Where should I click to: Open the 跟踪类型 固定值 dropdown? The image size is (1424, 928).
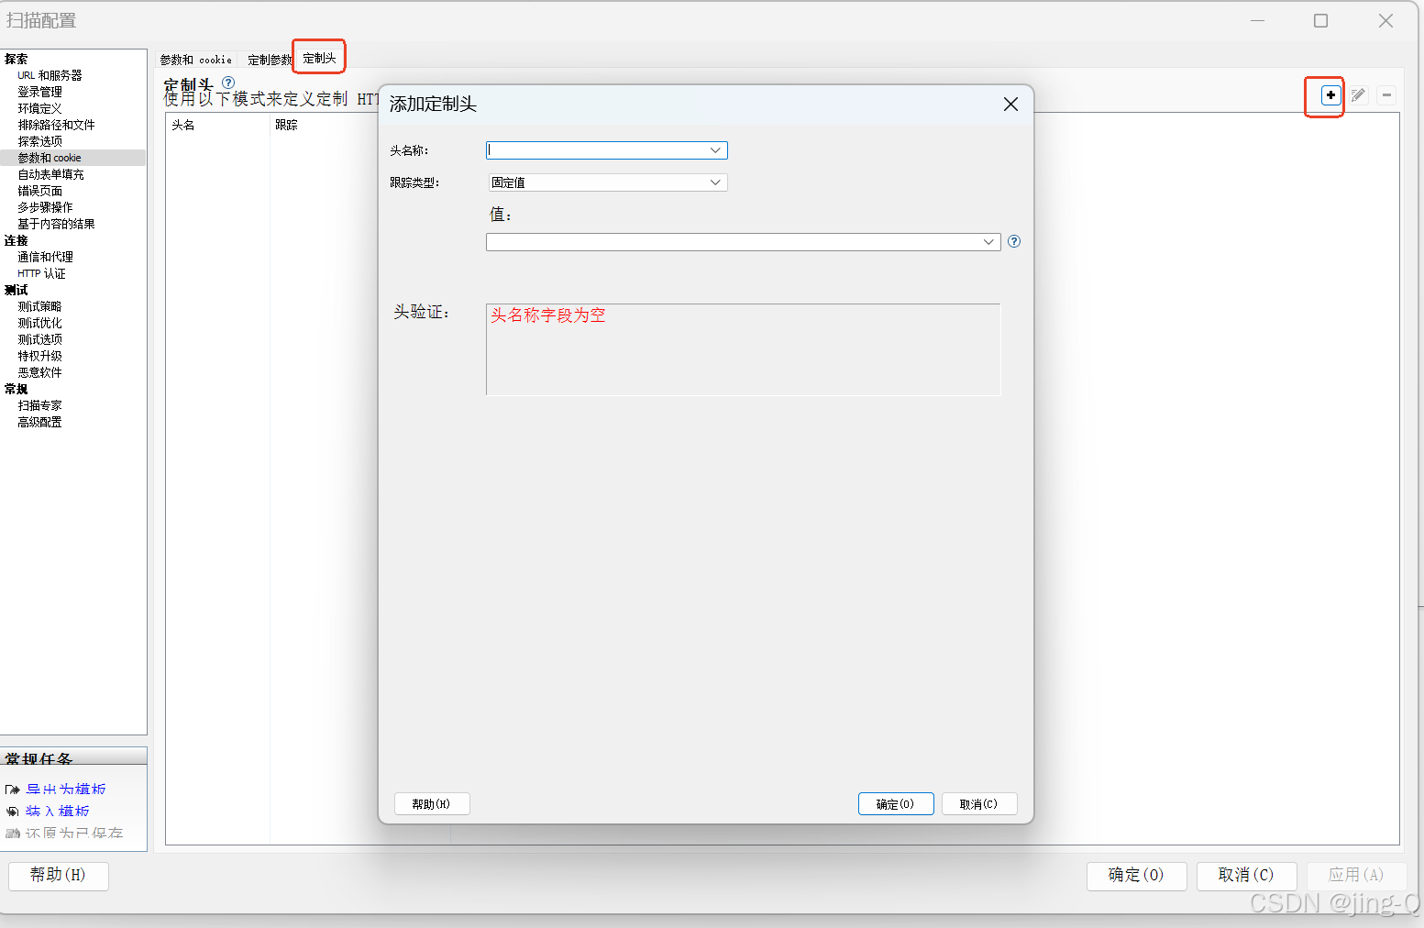(x=607, y=182)
